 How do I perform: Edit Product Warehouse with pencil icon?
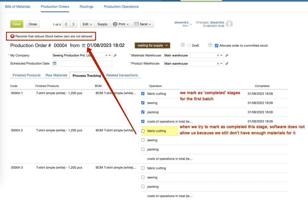click(227, 64)
